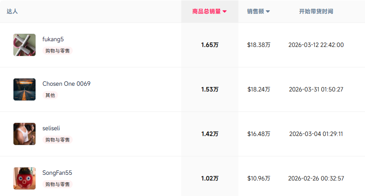This screenshot has width=365, height=196.
Task: Select sales amount $18.24万 cell
Action: (x=258, y=89)
